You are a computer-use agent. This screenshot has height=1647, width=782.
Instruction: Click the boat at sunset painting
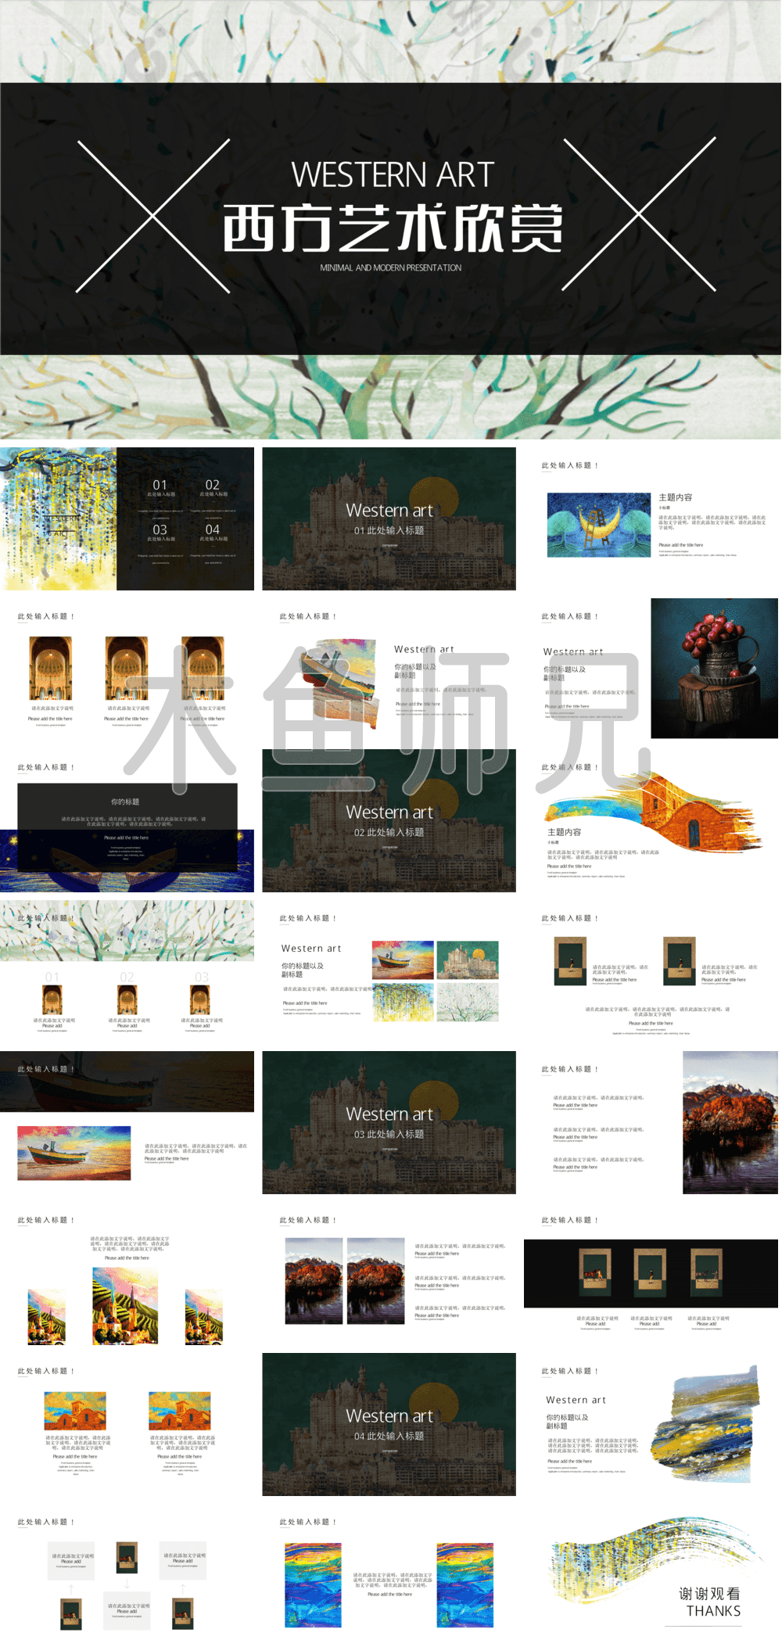coord(74,1153)
